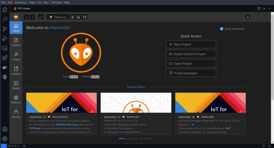
Task: Click PlatformIO logo in PIO toolbar
Action: tap(16, 17)
